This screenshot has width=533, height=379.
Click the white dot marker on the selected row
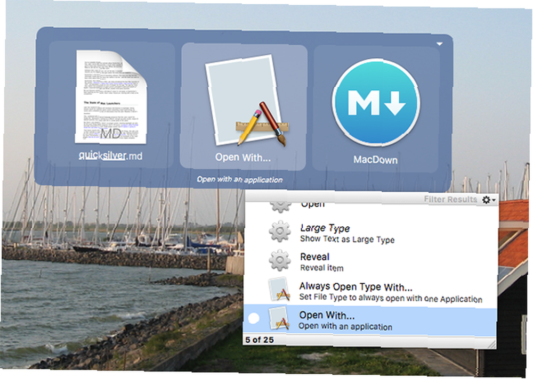254,318
